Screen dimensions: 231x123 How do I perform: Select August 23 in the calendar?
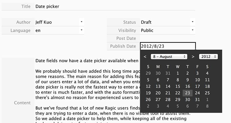187,93
